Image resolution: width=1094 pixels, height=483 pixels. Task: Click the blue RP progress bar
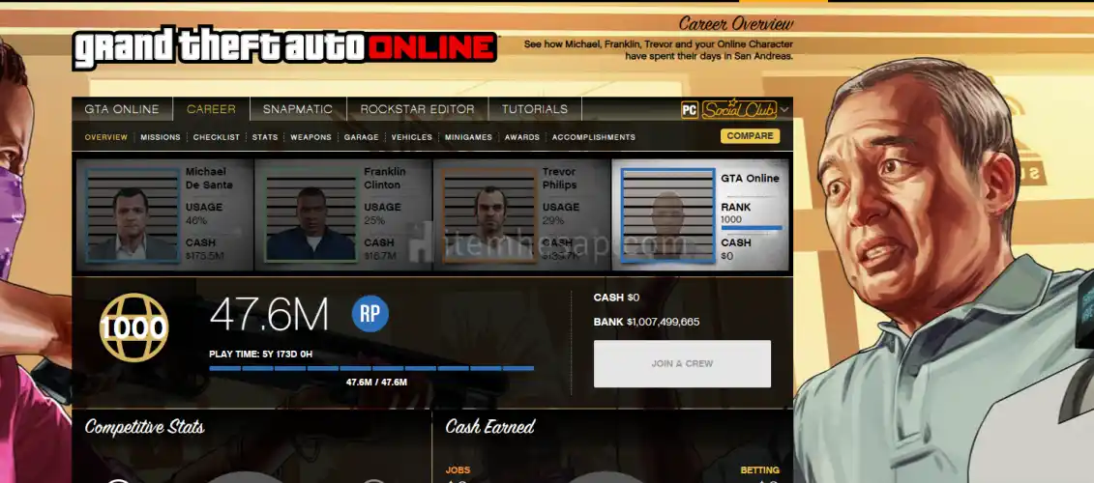pyautogui.click(x=370, y=368)
